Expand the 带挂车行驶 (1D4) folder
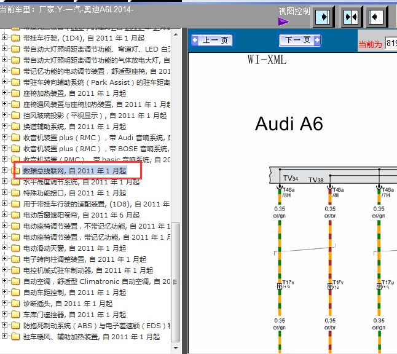Screen dimensions: 397x354 click(4, 37)
